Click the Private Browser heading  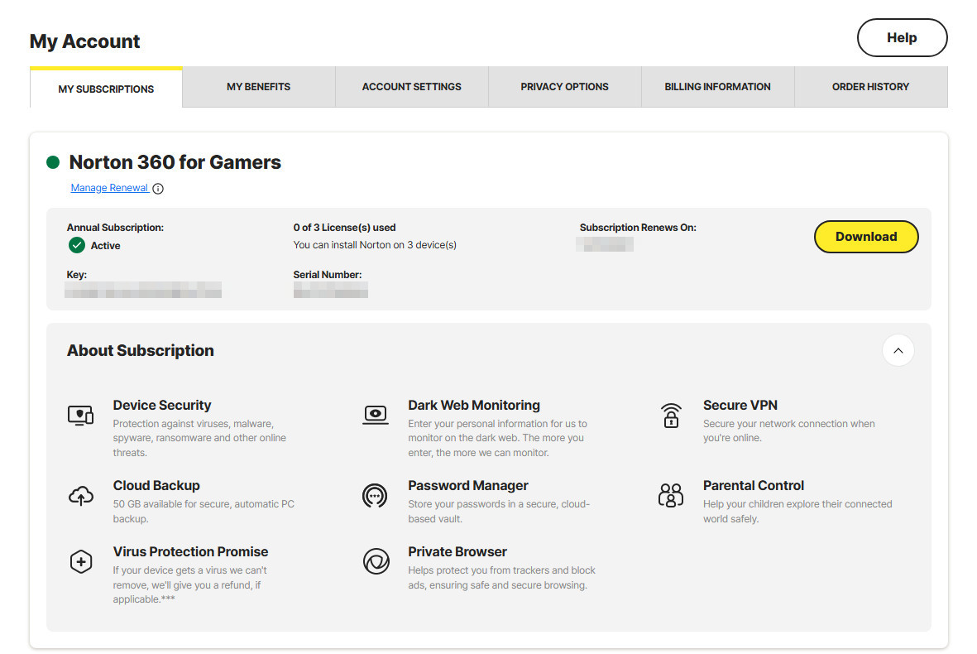457,551
